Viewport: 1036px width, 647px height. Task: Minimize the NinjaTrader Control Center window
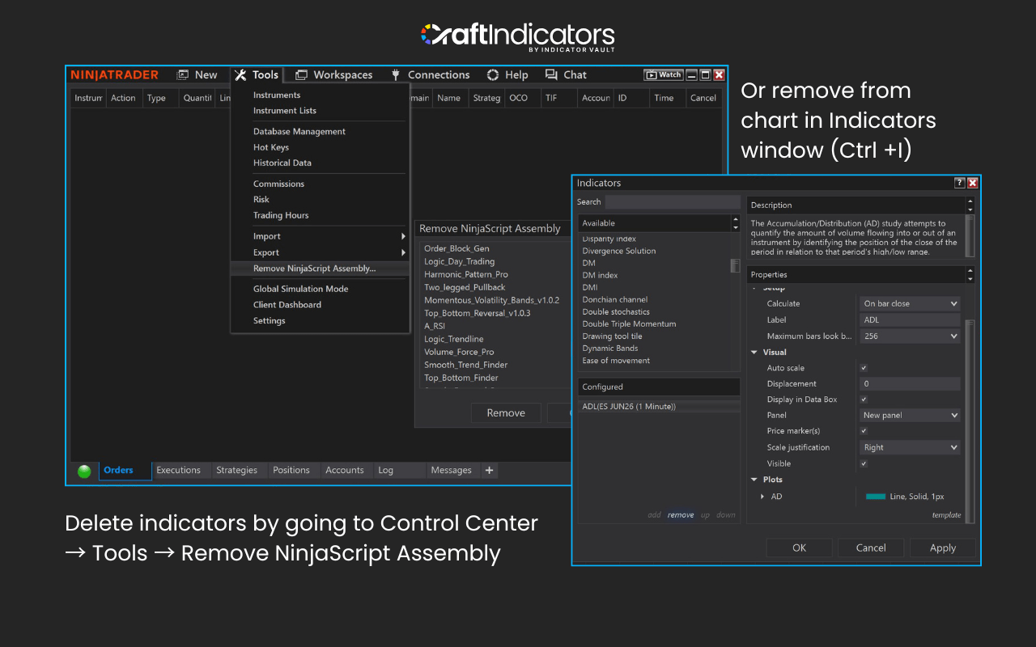(x=691, y=74)
